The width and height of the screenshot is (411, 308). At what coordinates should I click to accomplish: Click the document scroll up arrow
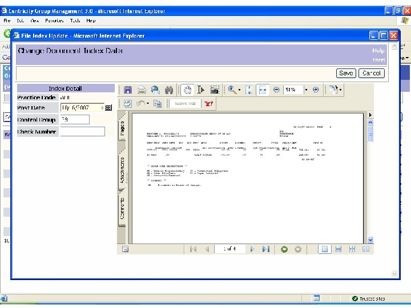(x=370, y=122)
